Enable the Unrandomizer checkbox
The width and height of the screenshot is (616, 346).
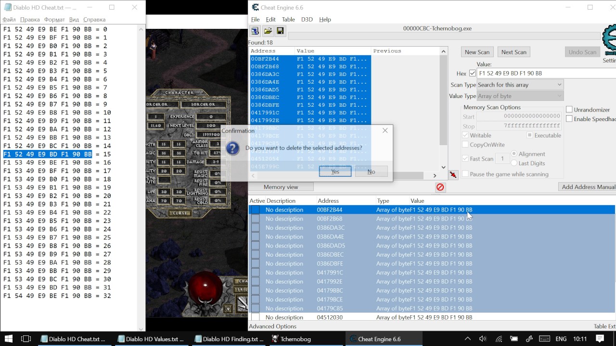point(569,110)
